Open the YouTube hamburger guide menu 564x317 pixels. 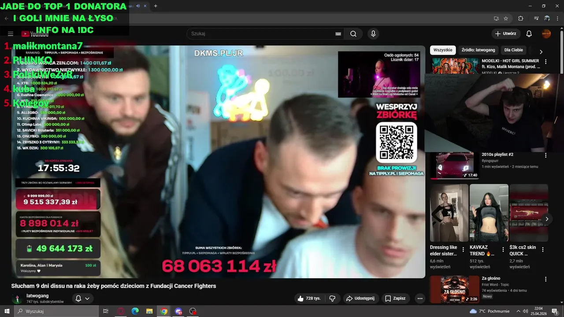[11, 34]
